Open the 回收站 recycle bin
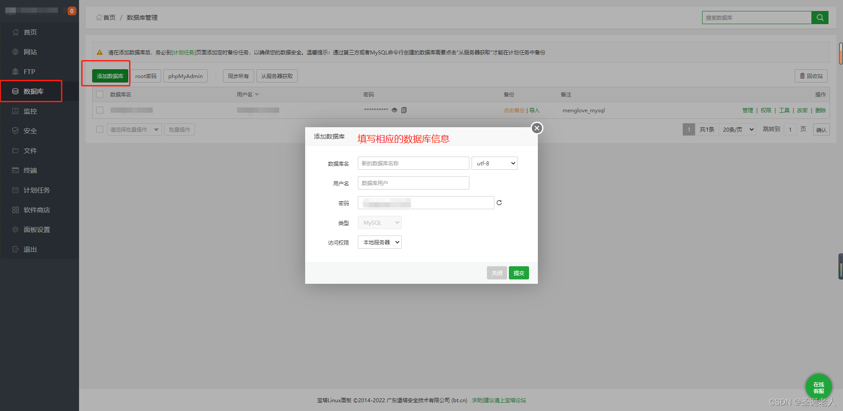 (x=811, y=76)
